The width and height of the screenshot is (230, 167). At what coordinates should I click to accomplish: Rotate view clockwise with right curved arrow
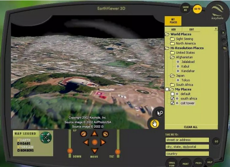pos(105,134)
